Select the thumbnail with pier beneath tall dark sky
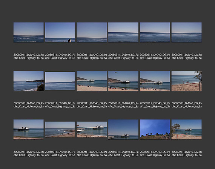Viewport: 215px width, 169px height. [123, 130]
